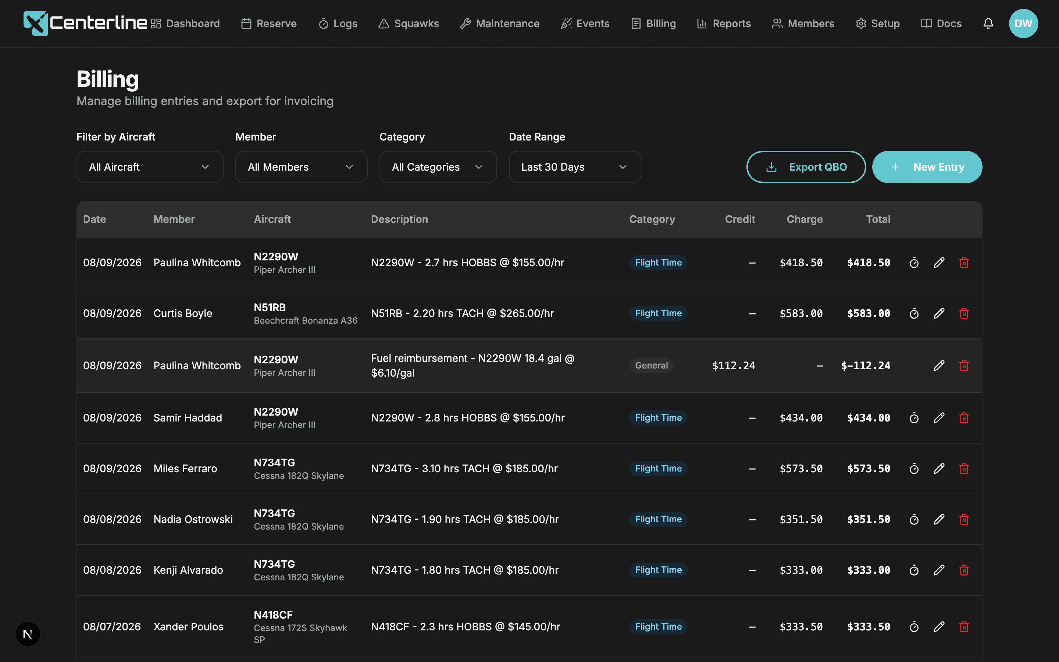Edit the Curtis Boyle billing entry

click(939, 313)
